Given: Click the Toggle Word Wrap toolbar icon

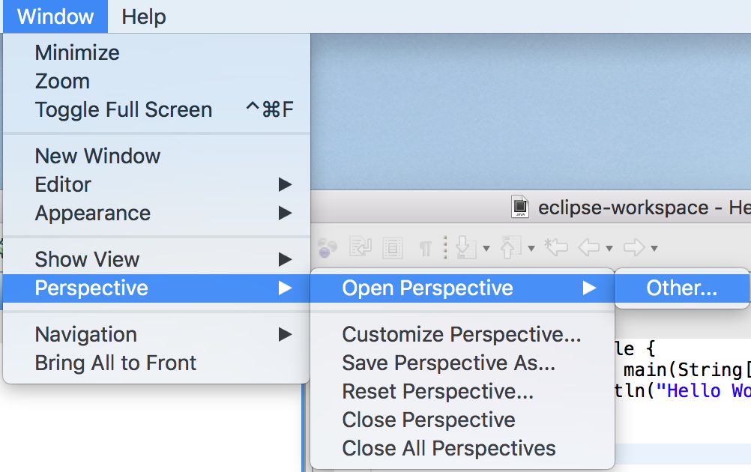Looking at the screenshot, I should [x=361, y=247].
